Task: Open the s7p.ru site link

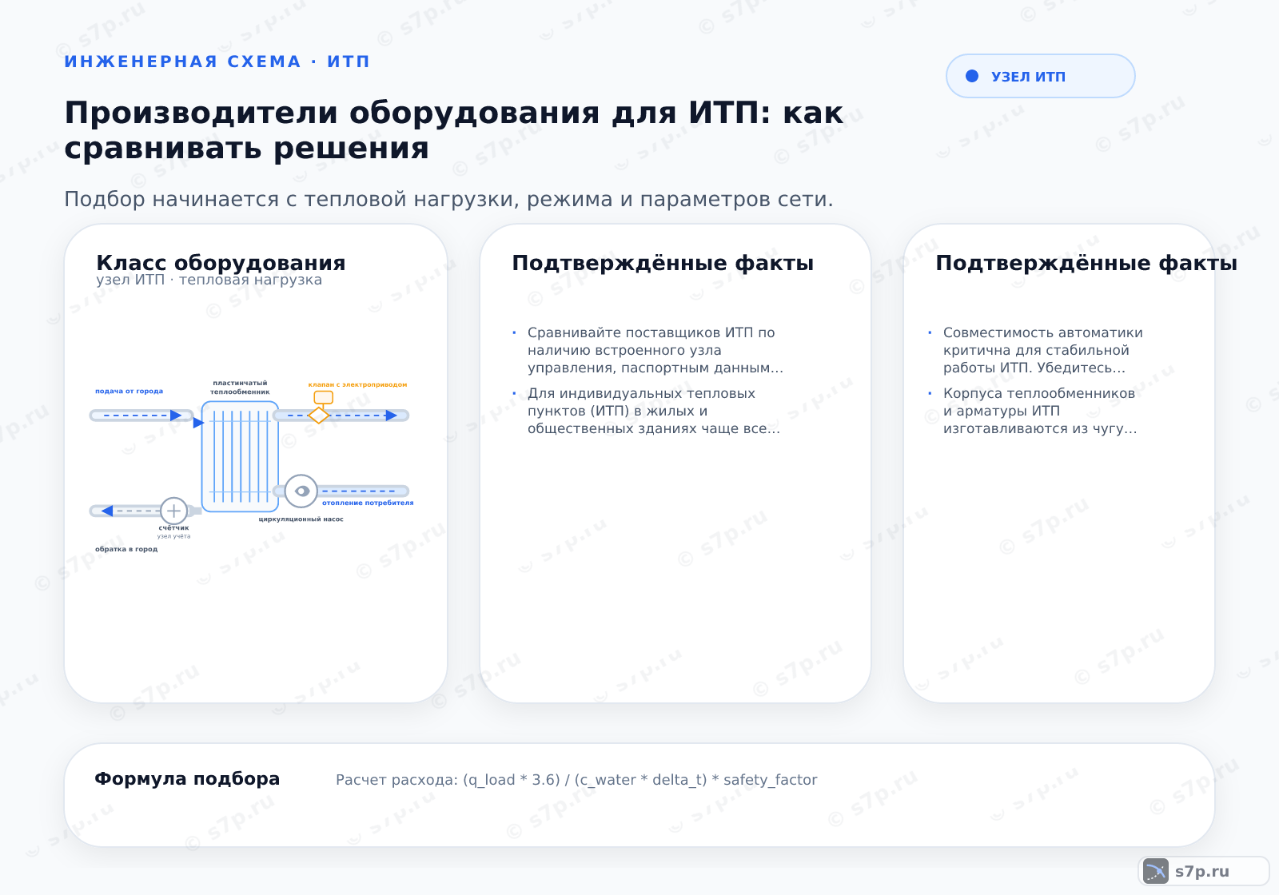Action: pyautogui.click(x=1203, y=871)
